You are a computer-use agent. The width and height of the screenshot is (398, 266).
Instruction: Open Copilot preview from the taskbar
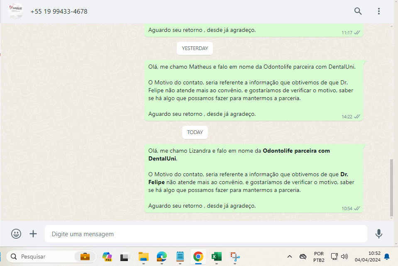(x=107, y=256)
